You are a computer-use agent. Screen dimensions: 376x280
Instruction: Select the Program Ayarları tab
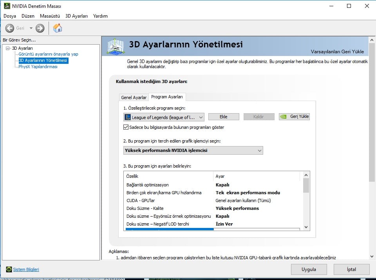[x=167, y=97]
